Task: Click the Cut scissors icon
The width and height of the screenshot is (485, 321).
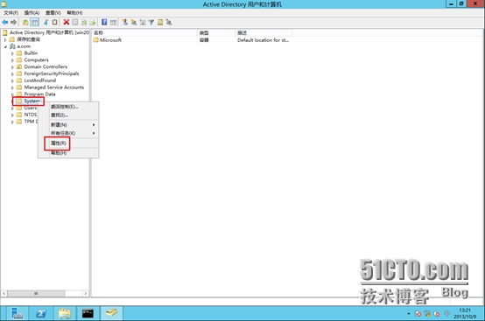Action: tap(46, 22)
